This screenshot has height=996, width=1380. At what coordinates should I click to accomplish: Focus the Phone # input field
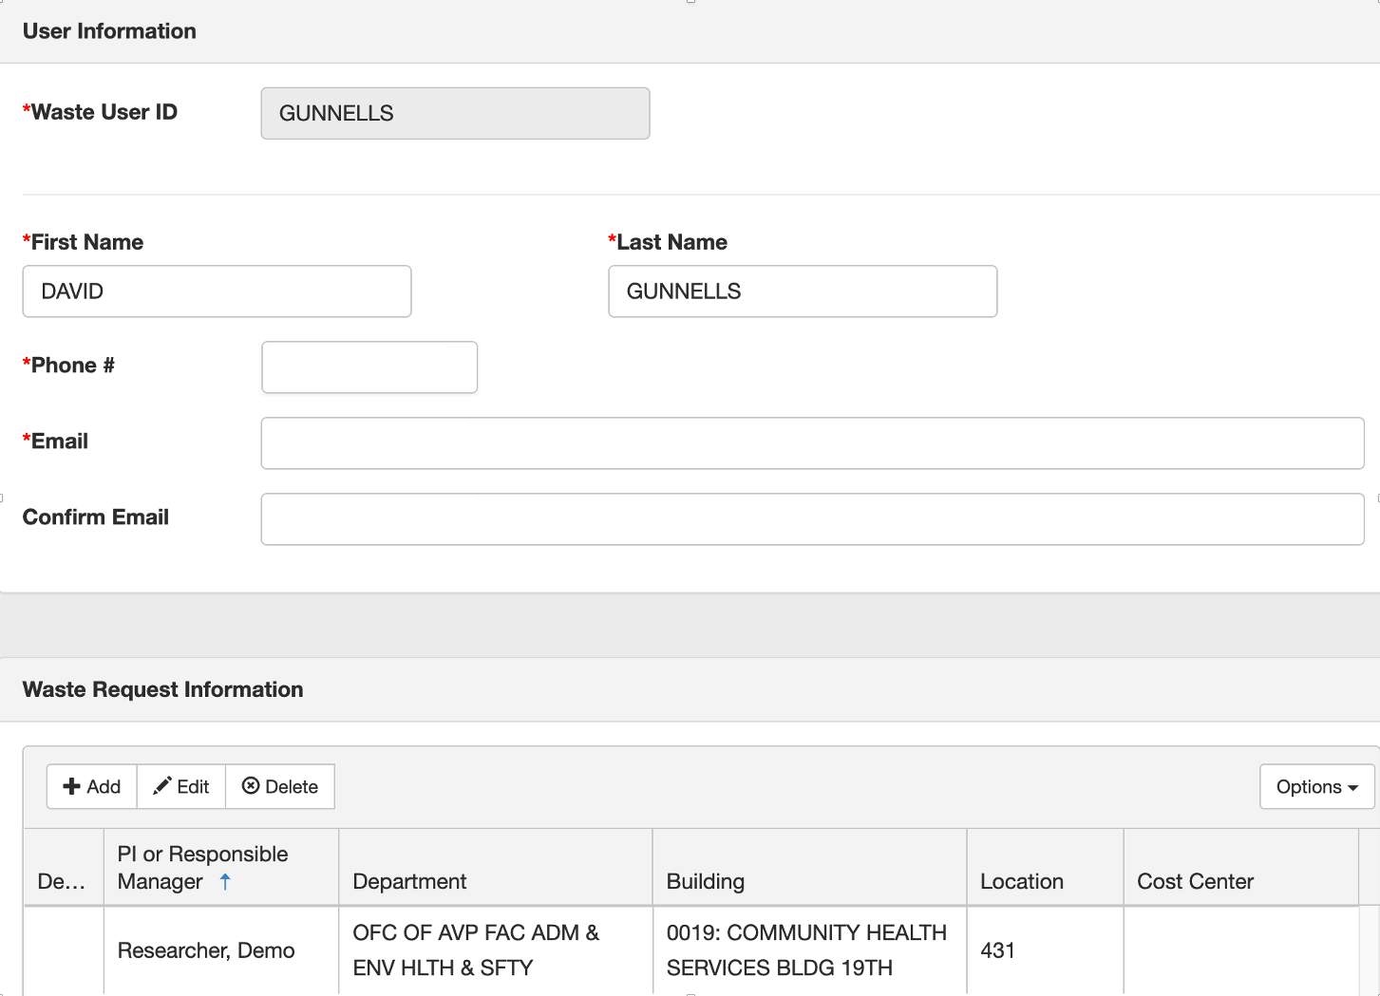[369, 367]
